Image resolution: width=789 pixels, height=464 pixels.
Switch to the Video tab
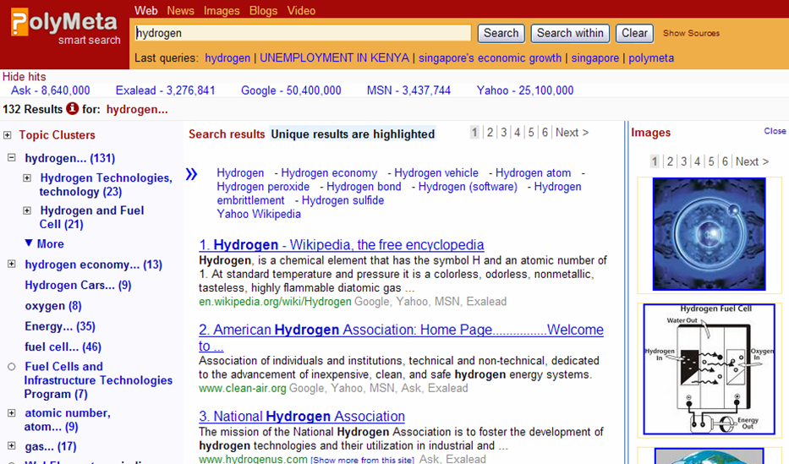(x=301, y=10)
